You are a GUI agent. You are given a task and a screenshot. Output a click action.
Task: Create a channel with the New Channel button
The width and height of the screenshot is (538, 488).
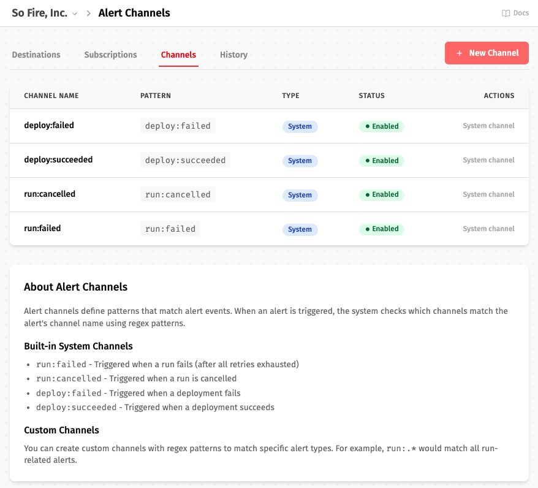tap(487, 53)
